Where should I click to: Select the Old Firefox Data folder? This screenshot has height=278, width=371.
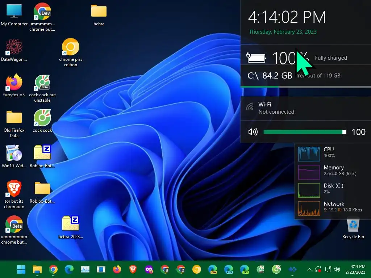(x=14, y=124)
